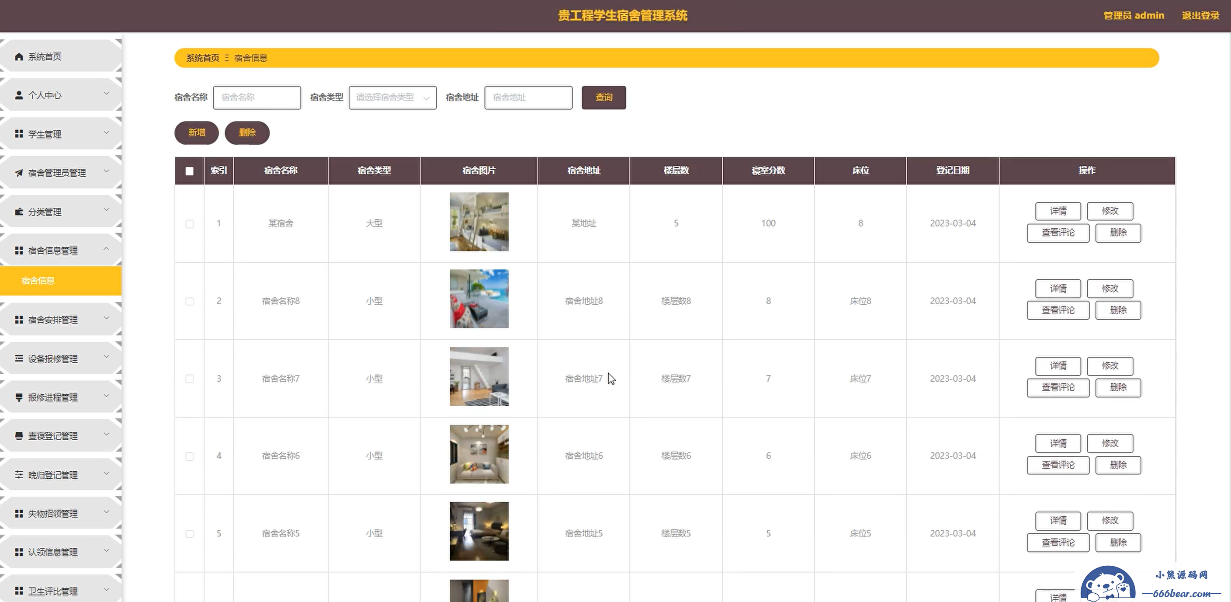Toggle the select-all checkbox in table header

click(190, 171)
